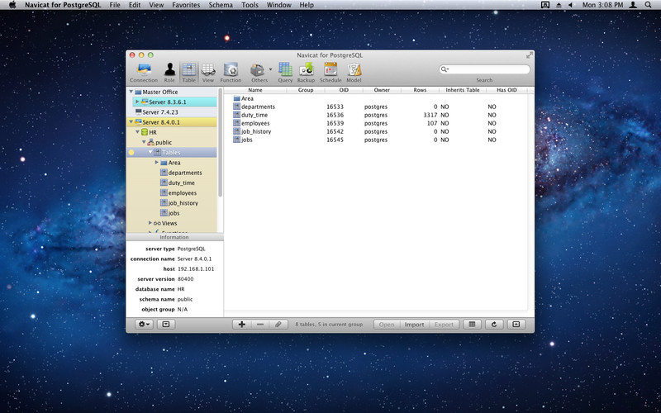Screen dimensions: 661x413
Task: Click the Export button
Action: tap(444, 324)
